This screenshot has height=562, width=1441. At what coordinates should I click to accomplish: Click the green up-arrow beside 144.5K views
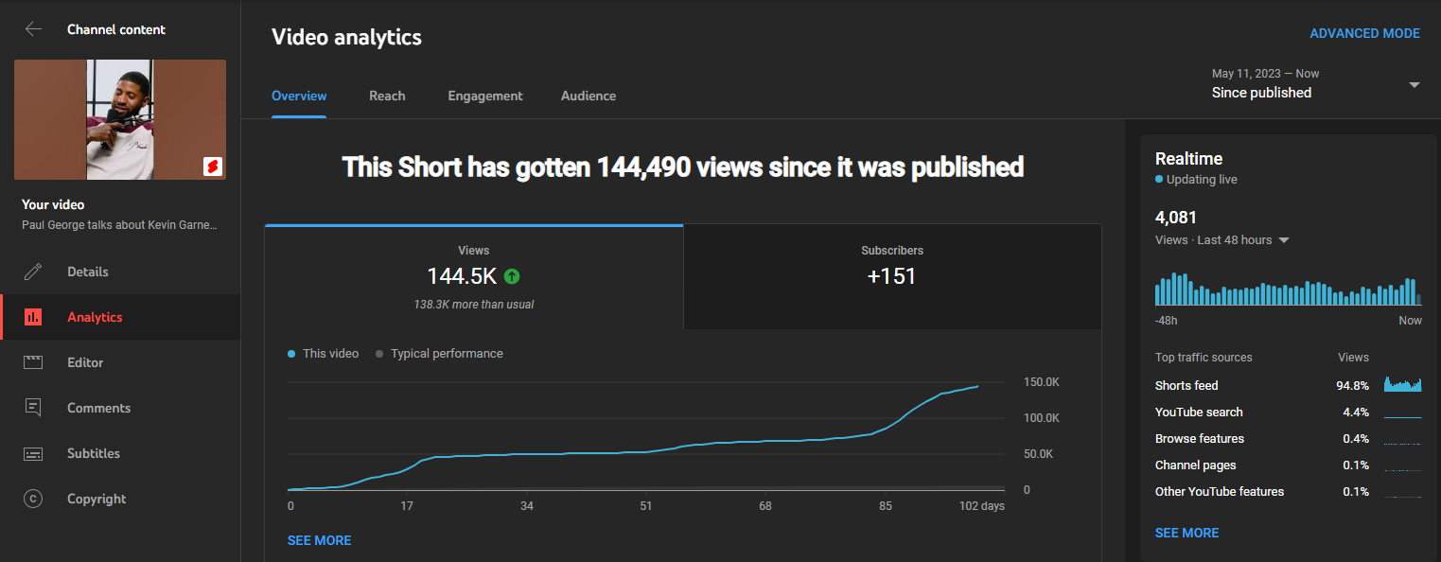(512, 276)
